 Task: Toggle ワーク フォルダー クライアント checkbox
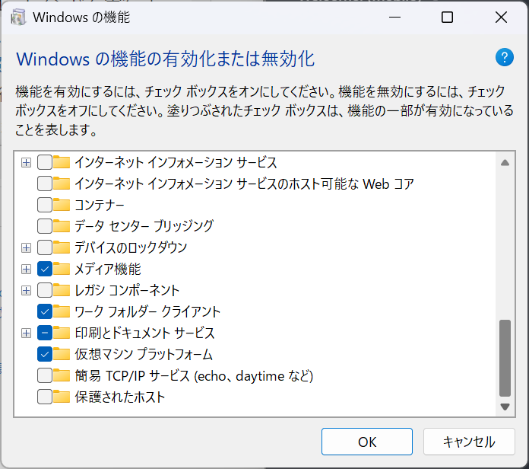click(x=45, y=311)
